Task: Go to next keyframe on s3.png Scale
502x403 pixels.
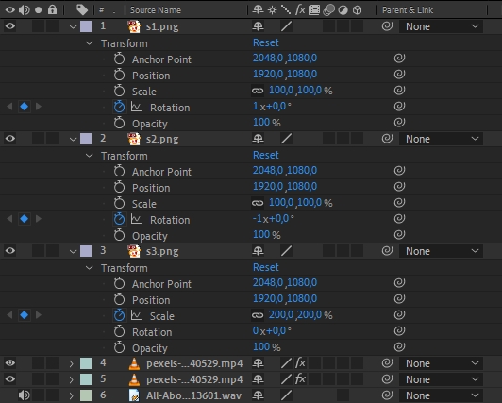Action: (x=39, y=315)
